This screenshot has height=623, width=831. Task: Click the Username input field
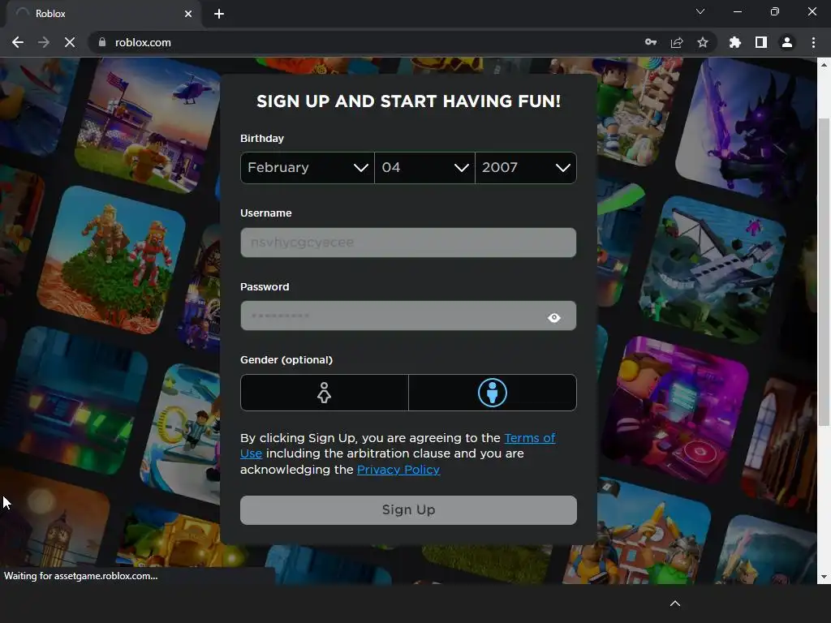click(408, 243)
